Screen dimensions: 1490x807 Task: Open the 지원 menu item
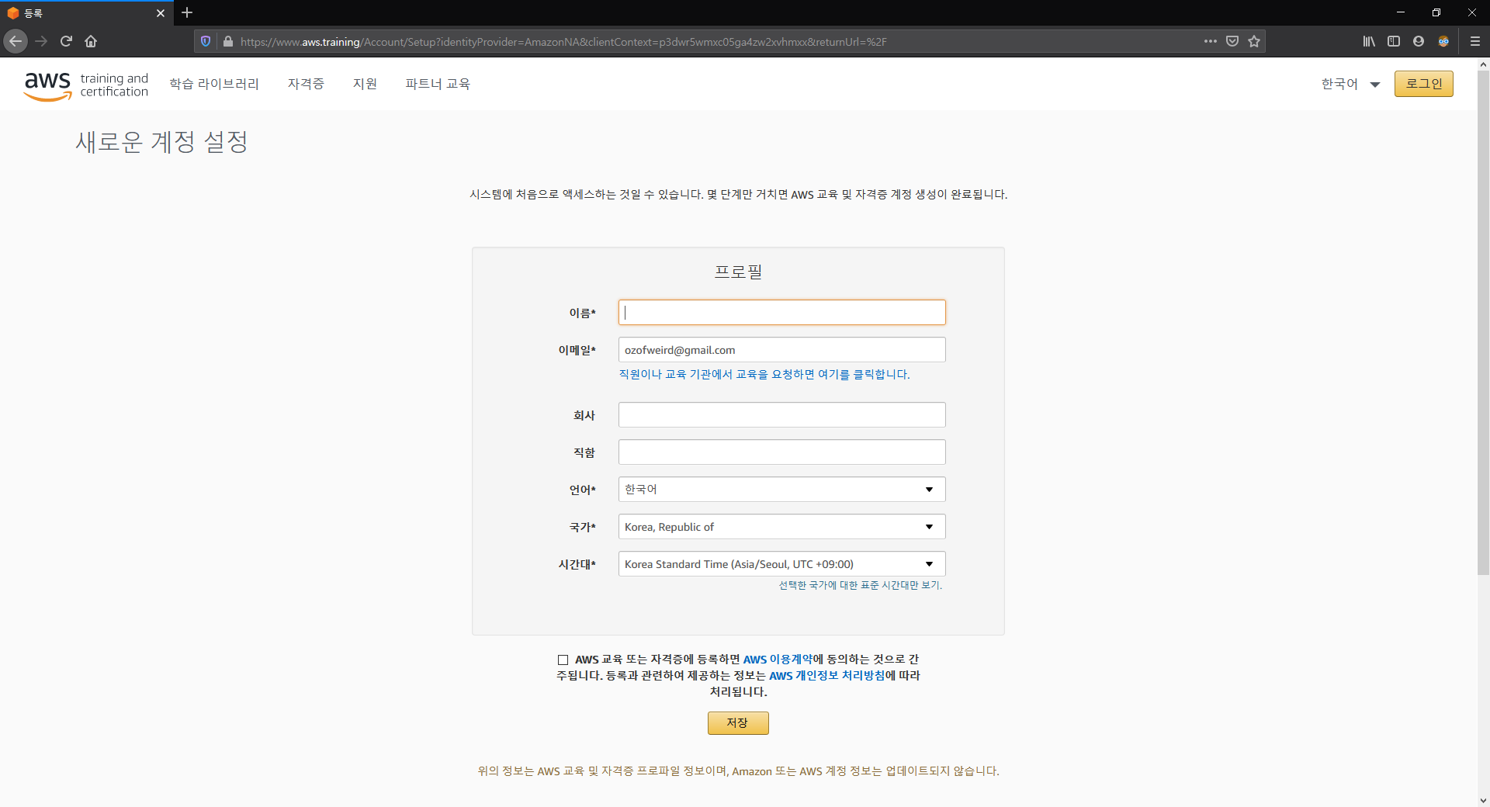(365, 84)
